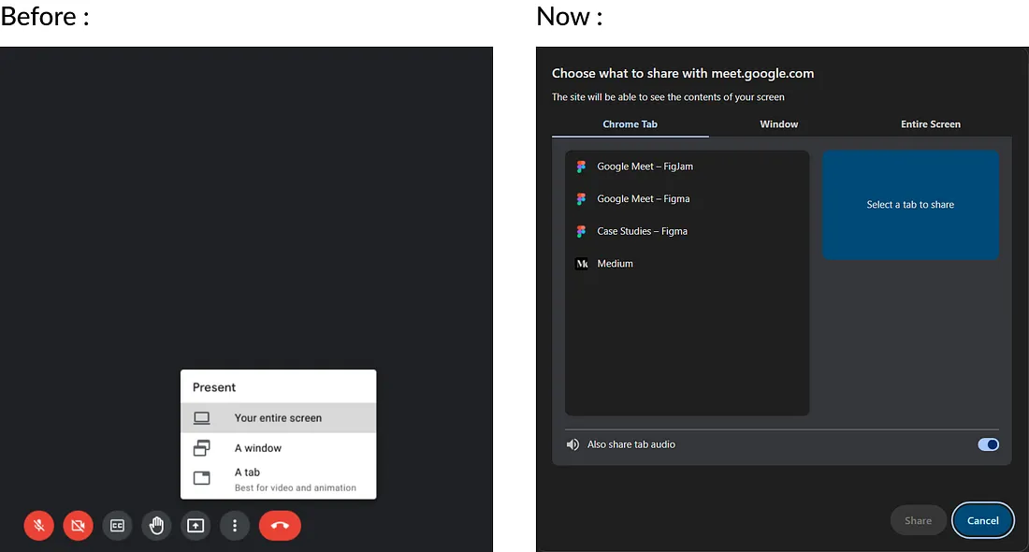Turn the camera back on
This screenshot has height=552, width=1029.
78,525
